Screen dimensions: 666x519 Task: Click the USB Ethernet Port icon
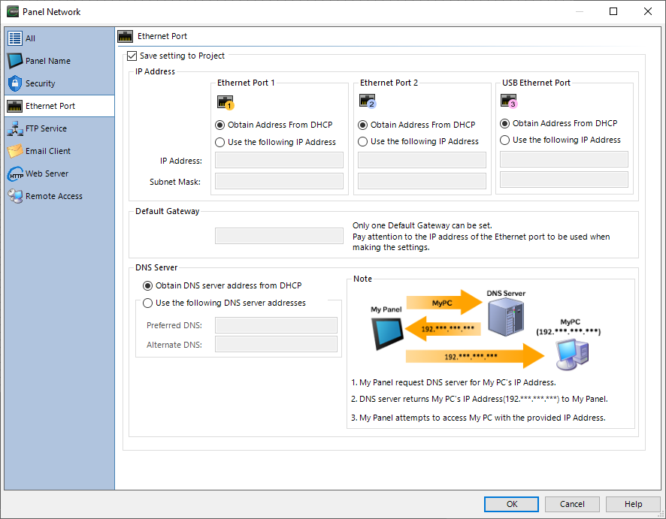tap(510, 101)
